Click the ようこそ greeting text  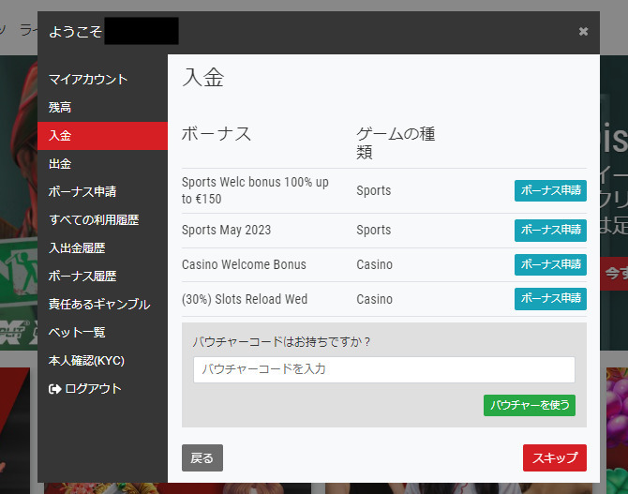[75, 32]
